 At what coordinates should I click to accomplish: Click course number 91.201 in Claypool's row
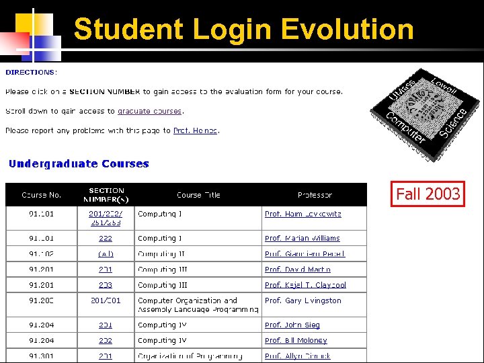tap(42, 285)
